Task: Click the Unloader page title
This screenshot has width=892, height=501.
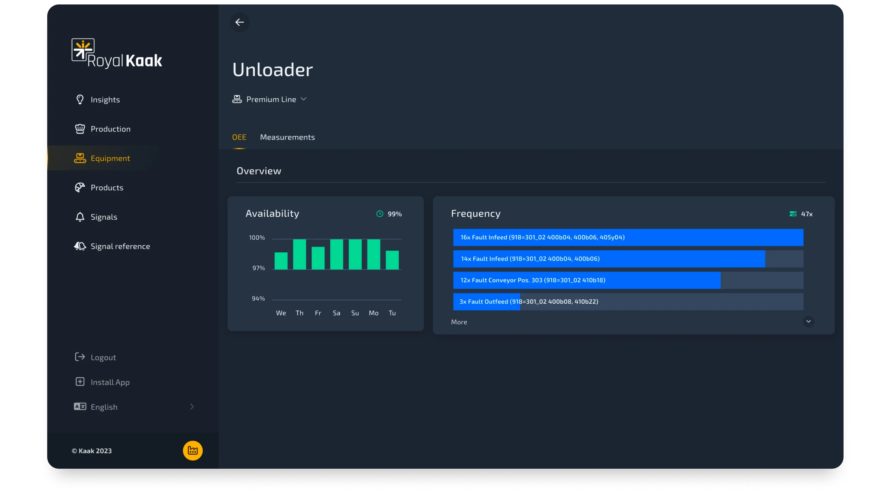Action: coord(272,70)
